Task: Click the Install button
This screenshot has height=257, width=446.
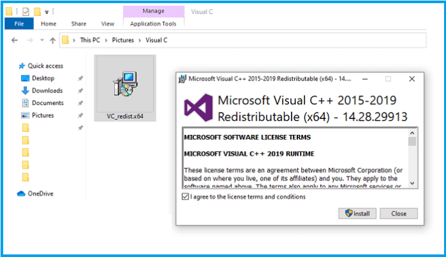Action: tap(358, 214)
